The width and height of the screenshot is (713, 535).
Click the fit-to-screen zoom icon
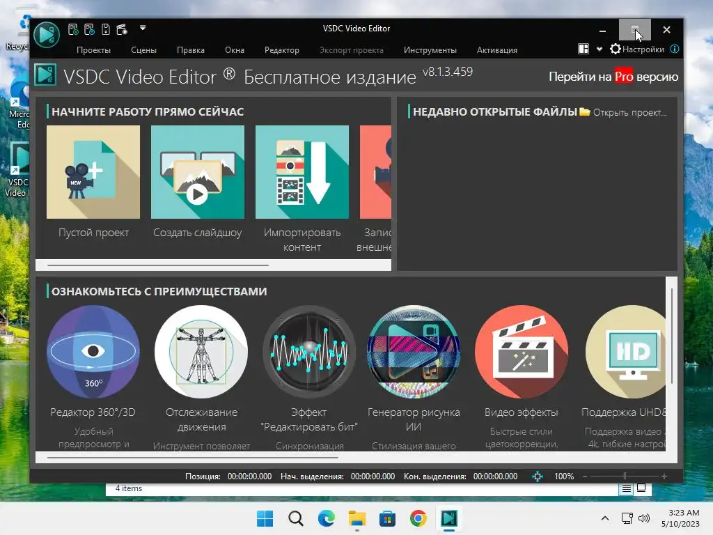pyautogui.click(x=538, y=476)
